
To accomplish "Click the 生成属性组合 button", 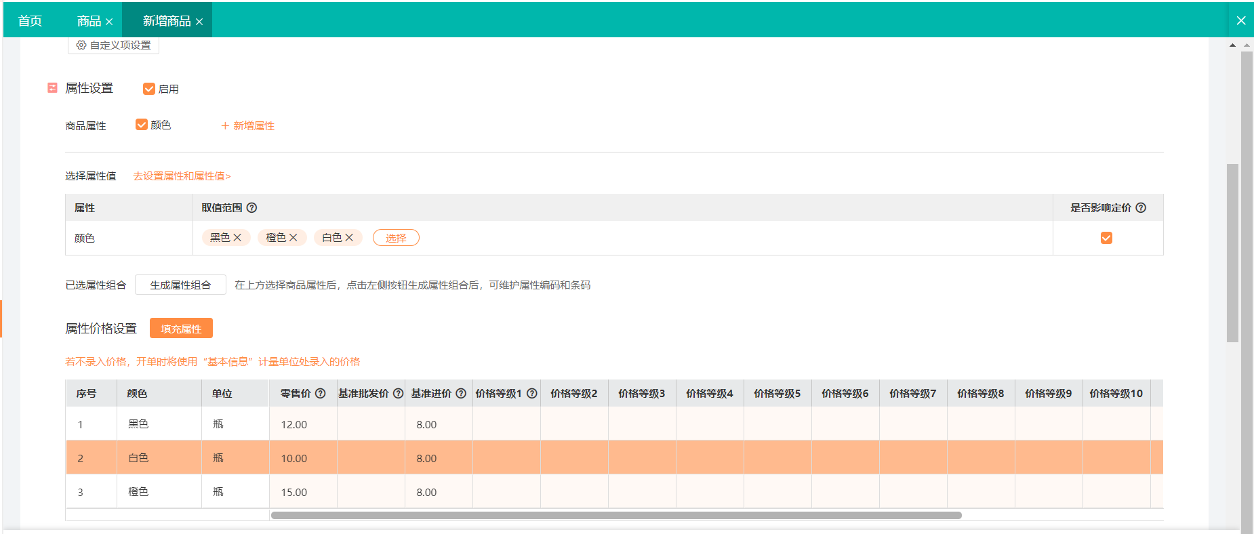I will click(180, 285).
